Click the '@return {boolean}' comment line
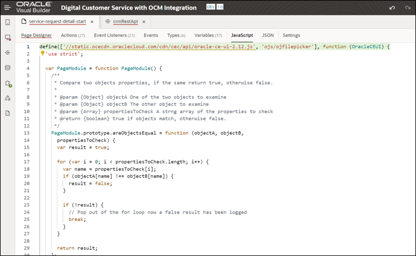 [x=140, y=119]
